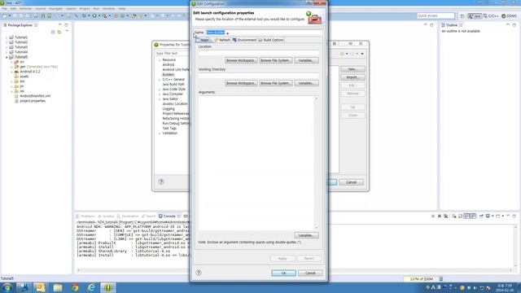The height and width of the screenshot is (293, 521).
Task: Click Cancel in Properties dialog
Action: click(x=351, y=182)
